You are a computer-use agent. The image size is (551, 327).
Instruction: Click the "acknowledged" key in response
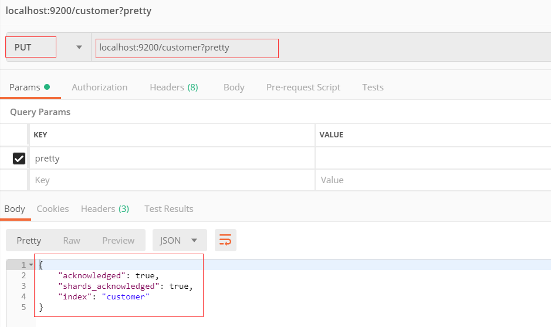pos(92,276)
